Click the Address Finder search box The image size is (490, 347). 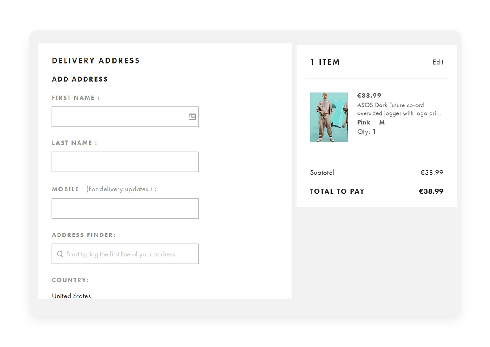tap(125, 254)
